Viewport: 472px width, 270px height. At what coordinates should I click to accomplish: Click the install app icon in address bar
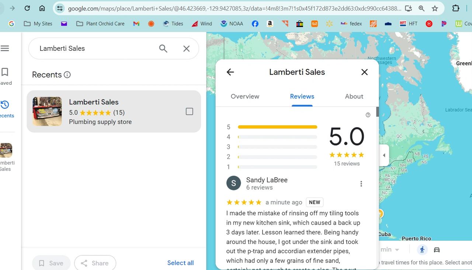click(x=408, y=8)
